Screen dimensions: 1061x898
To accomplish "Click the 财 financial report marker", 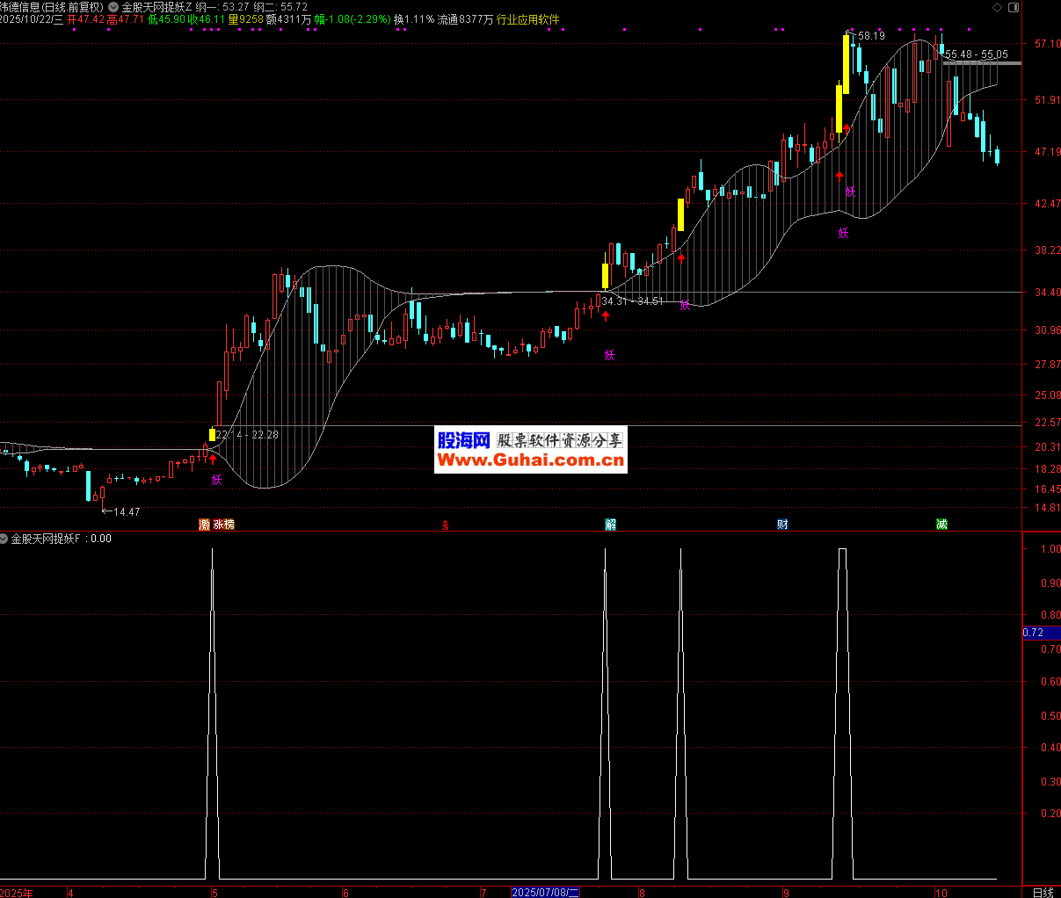I will click(782, 525).
